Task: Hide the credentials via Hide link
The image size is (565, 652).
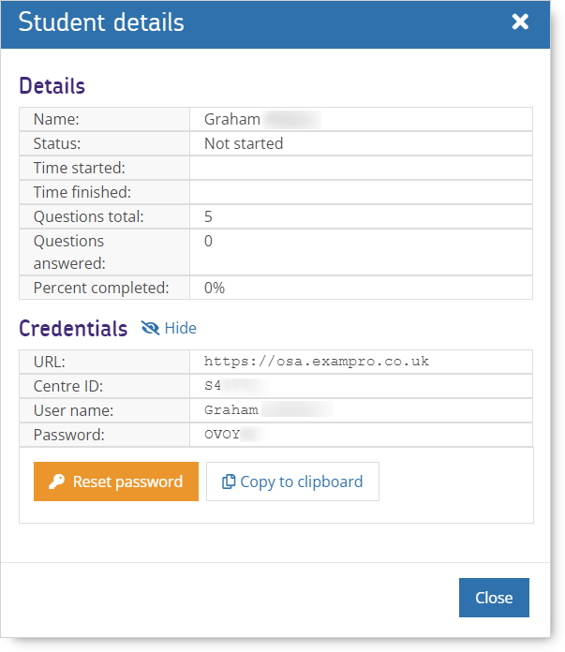Action: (x=180, y=328)
